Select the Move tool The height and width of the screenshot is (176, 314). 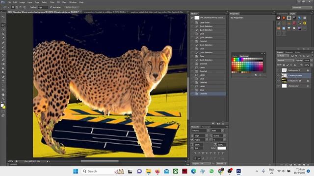point(3,17)
